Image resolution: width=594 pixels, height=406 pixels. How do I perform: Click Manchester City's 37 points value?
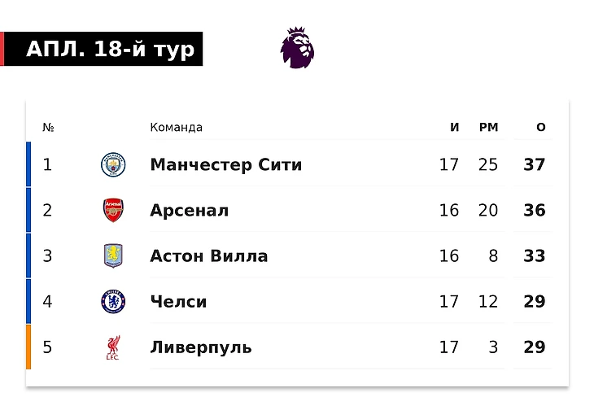click(x=534, y=164)
